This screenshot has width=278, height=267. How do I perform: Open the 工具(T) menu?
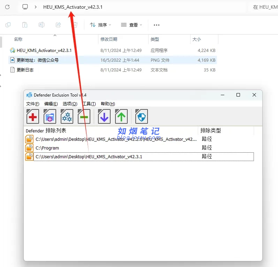click(x=89, y=104)
